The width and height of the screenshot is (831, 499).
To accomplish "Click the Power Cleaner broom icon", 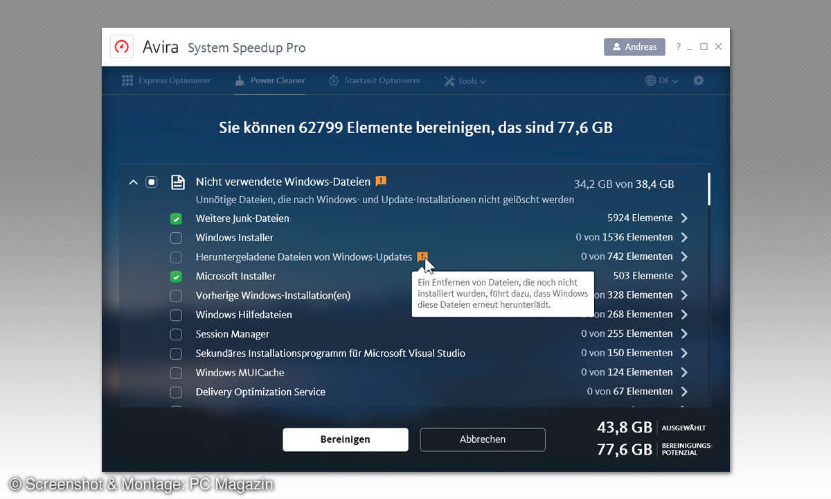I will coord(240,80).
